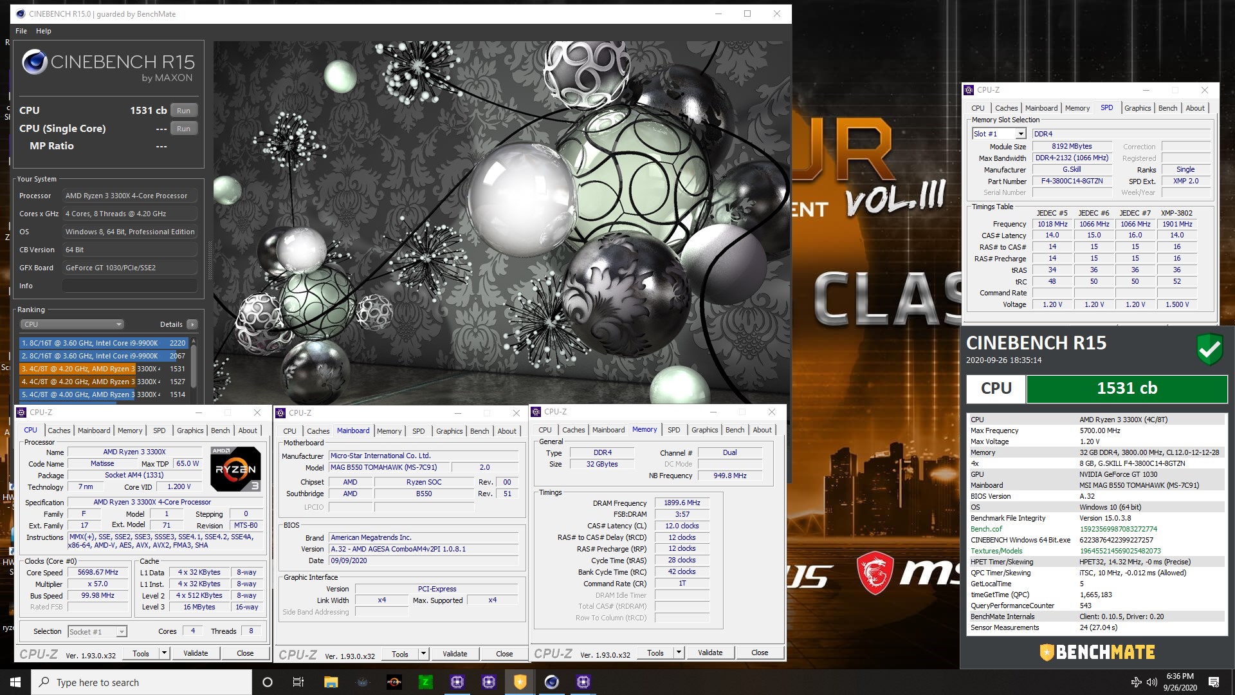Click the Details arrow button in Ranking
Viewport: 1235px width, 695px height.
pyautogui.click(x=192, y=324)
